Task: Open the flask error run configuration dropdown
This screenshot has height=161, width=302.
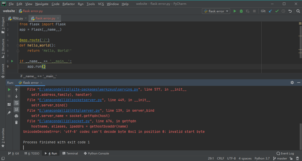Action: [216, 11]
